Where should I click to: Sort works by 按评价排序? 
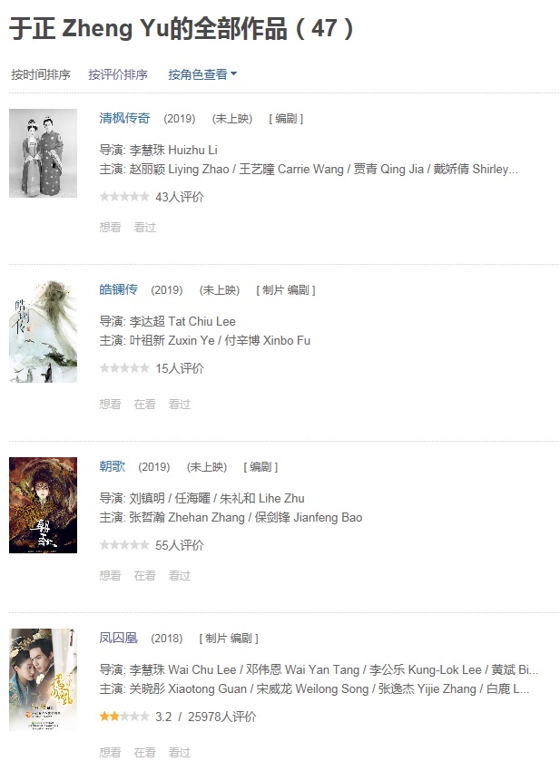118,74
